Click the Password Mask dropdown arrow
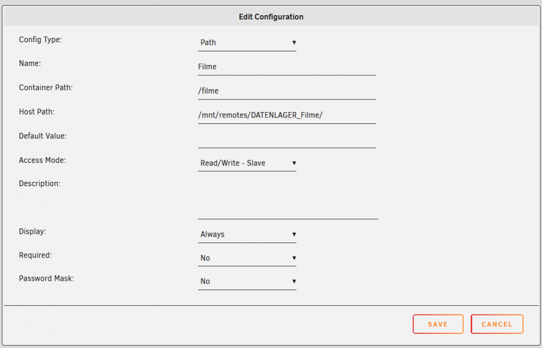The width and height of the screenshot is (542, 348). [x=294, y=281]
